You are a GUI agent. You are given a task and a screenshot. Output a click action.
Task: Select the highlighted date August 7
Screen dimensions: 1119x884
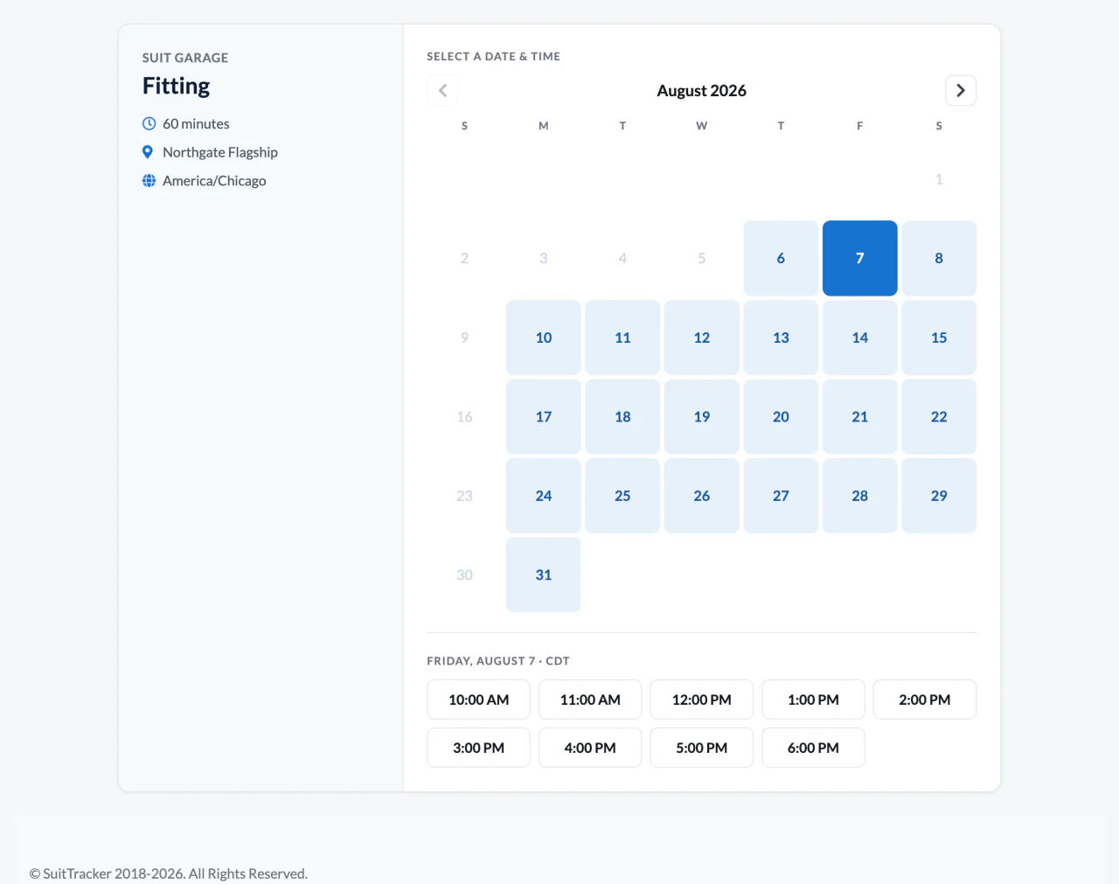tap(860, 258)
